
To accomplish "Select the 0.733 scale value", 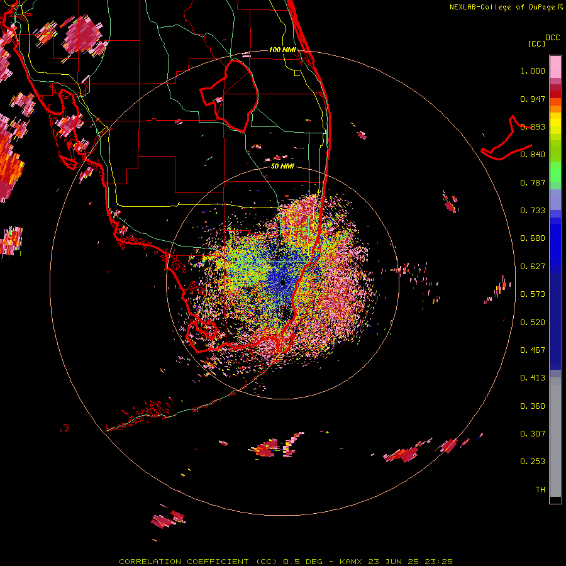I will click(x=533, y=211).
